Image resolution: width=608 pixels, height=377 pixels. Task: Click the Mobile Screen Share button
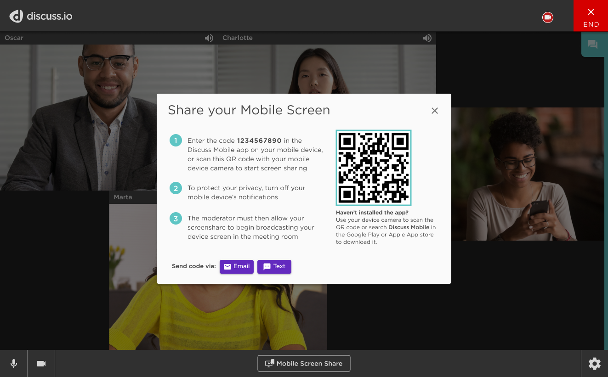point(304,364)
